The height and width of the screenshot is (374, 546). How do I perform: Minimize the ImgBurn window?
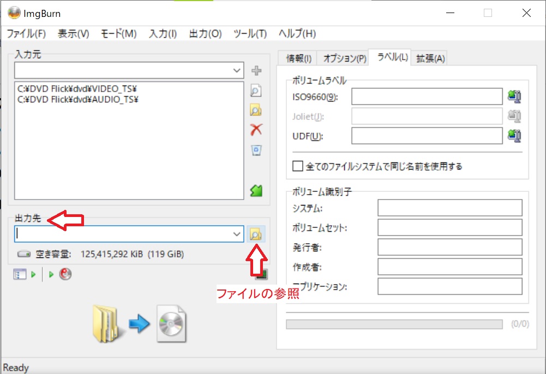[x=450, y=13]
